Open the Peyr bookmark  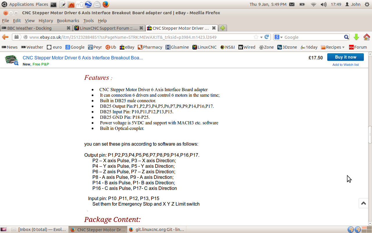(95, 47)
